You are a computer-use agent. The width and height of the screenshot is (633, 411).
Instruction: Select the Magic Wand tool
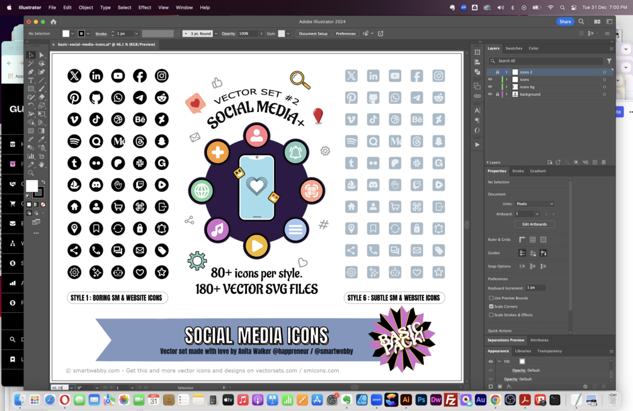[31, 64]
